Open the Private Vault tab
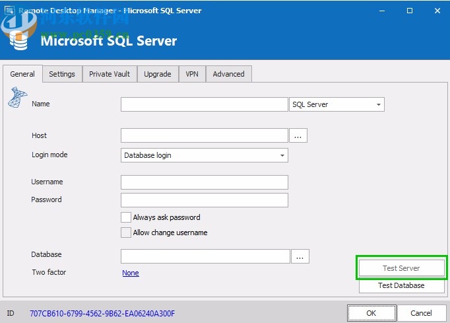Screen dimensions: 450x323 [110, 74]
